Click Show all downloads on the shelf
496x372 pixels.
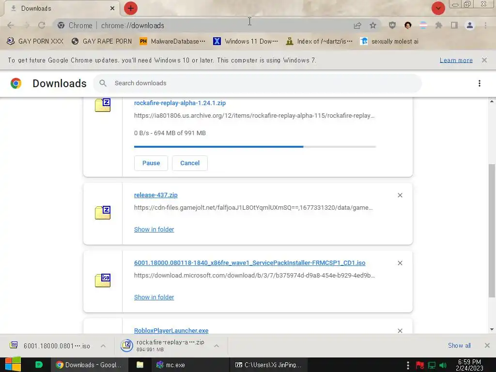click(x=459, y=345)
